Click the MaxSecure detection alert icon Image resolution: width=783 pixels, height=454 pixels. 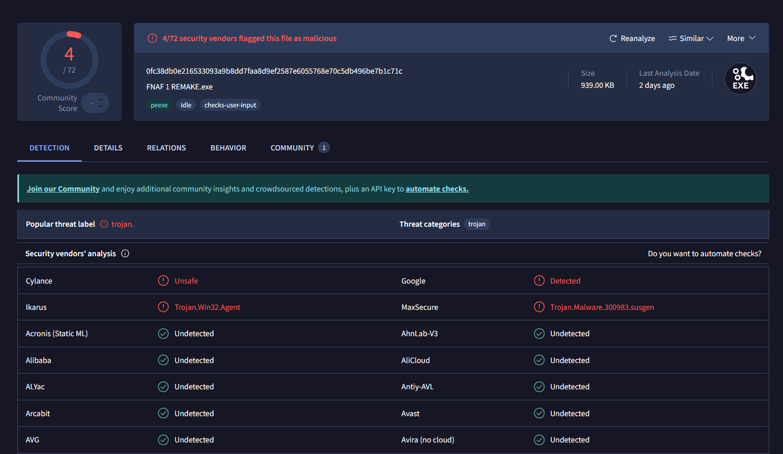539,307
